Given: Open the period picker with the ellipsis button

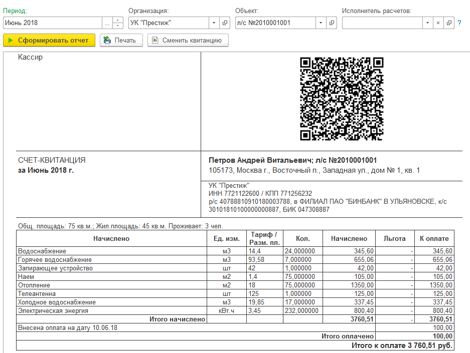Looking at the screenshot, I should pos(107,23).
